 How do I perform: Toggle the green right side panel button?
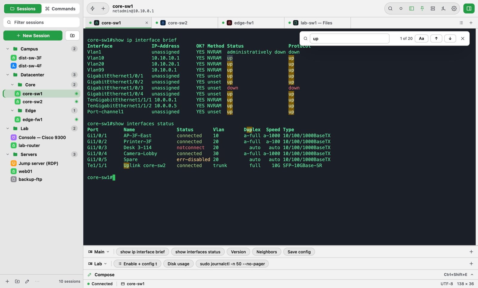tap(469, 9)
